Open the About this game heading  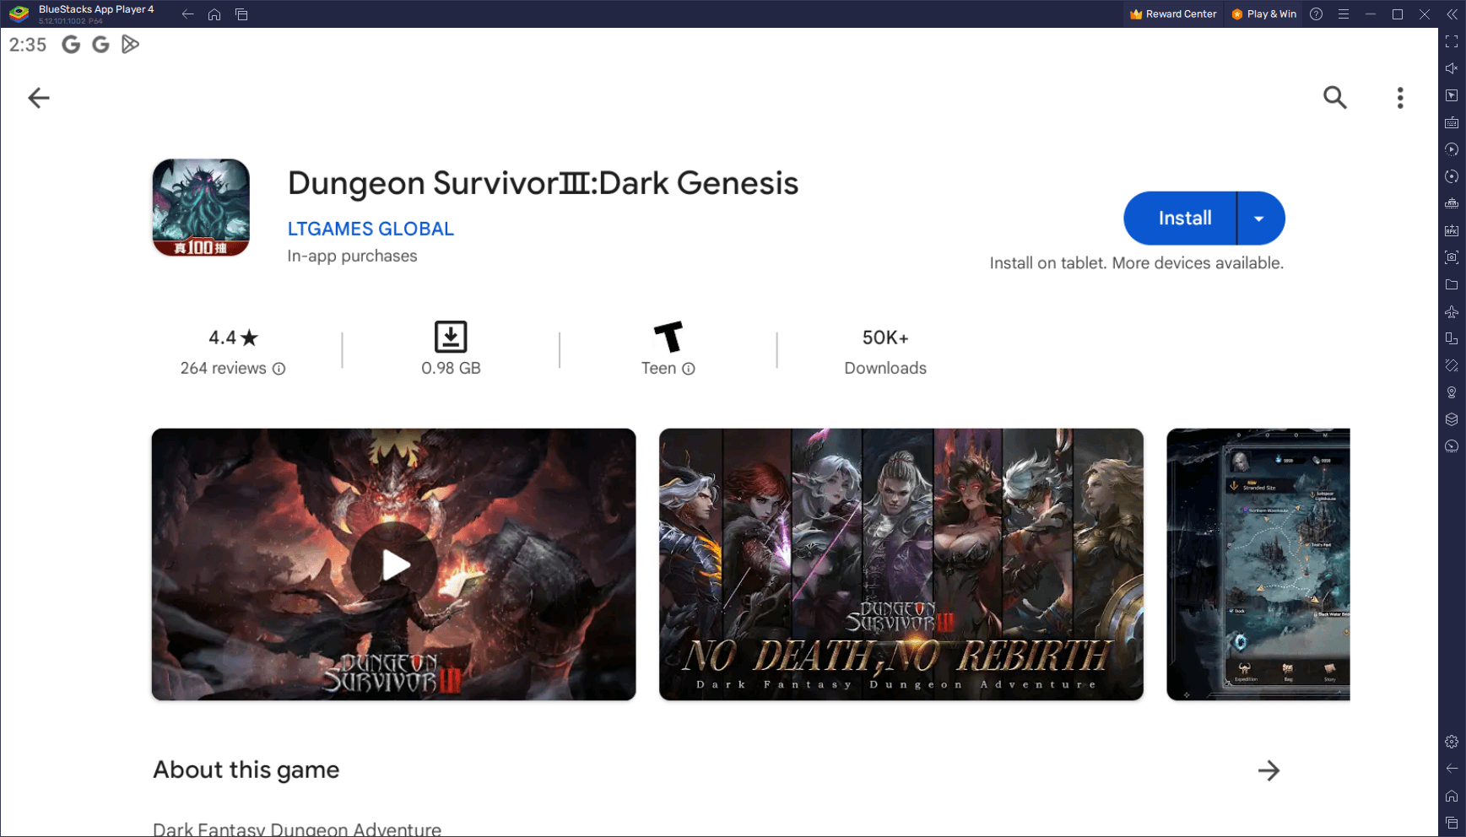pos(246,769)
